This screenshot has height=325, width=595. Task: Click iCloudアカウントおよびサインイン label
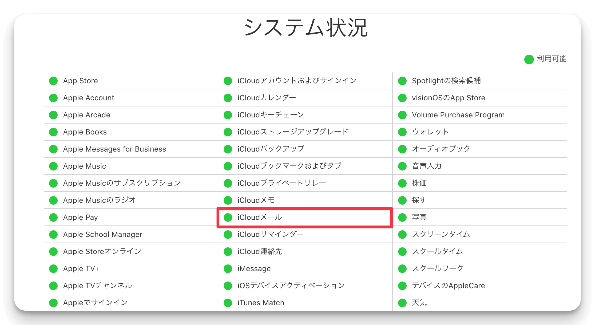point(297,81)
